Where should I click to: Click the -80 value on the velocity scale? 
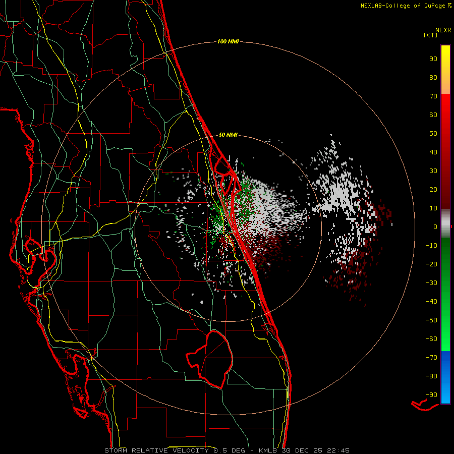tap(431, 376)
